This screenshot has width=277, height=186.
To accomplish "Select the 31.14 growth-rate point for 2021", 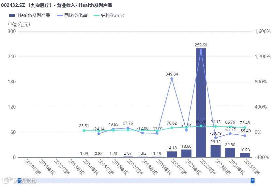I will pyautogui.click(x=186, y=130).
